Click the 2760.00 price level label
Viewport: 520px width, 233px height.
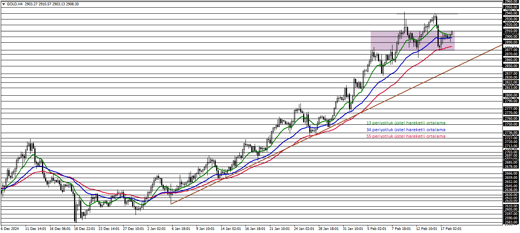click(511, 118)
